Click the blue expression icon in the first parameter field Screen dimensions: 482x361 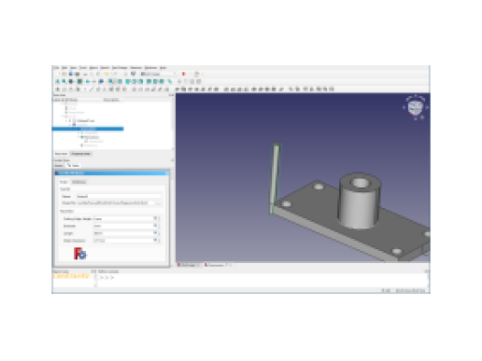pyautogui.click(x=155, y=218)
